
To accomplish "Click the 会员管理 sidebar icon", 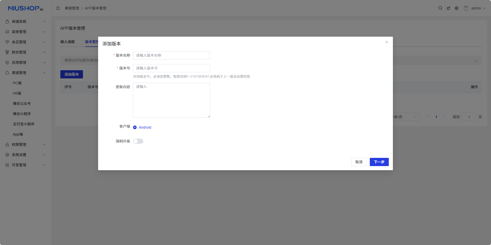I will [7, 42].
